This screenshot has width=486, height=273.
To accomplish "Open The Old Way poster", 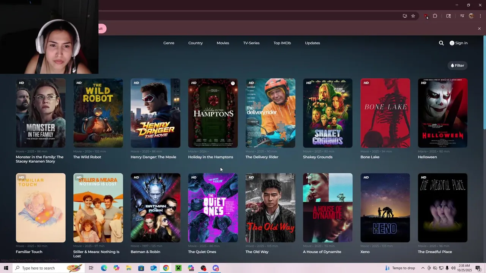I will [x=270, y=208].
